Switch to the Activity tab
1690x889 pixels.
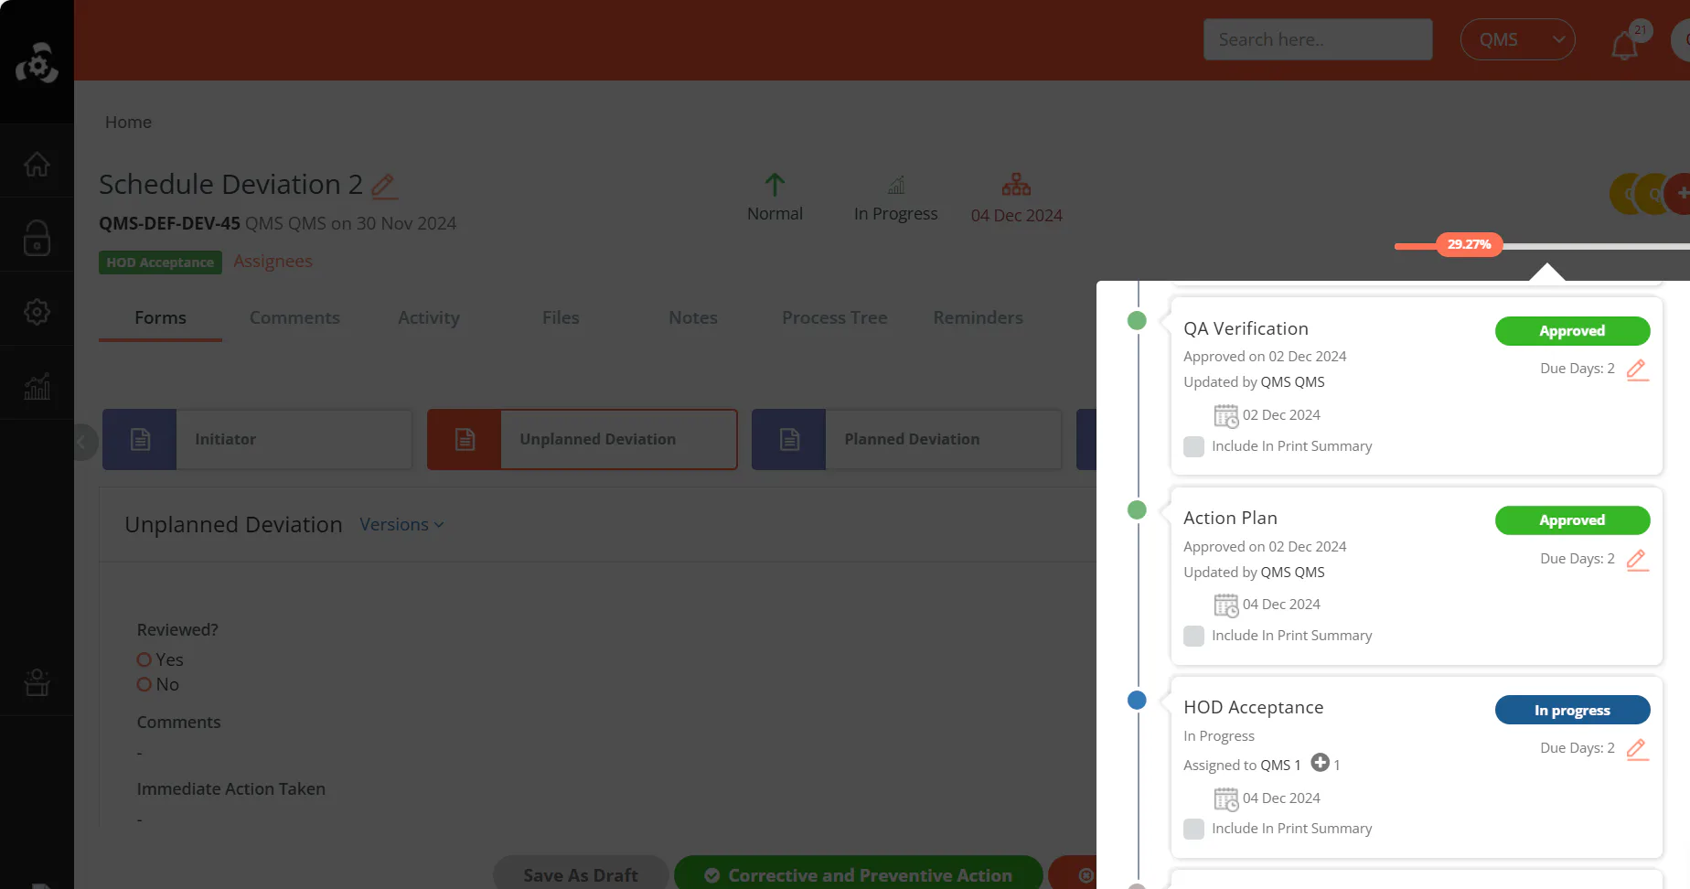point(429,317)
